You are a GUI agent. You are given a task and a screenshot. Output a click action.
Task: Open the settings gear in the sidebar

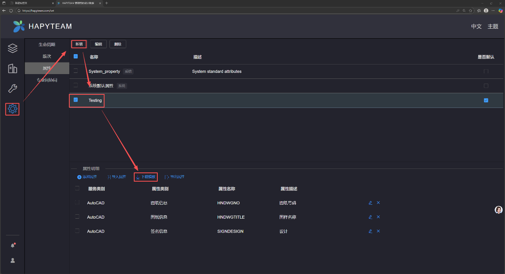coord(12,109)
